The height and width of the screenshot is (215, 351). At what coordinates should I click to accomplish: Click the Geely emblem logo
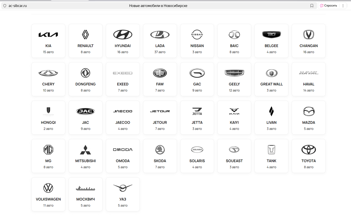coord(234,73)
